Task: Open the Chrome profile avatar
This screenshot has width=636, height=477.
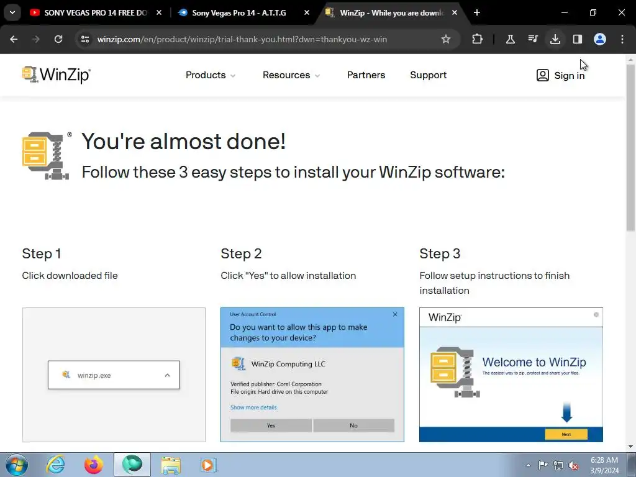Action: [600, 39]
